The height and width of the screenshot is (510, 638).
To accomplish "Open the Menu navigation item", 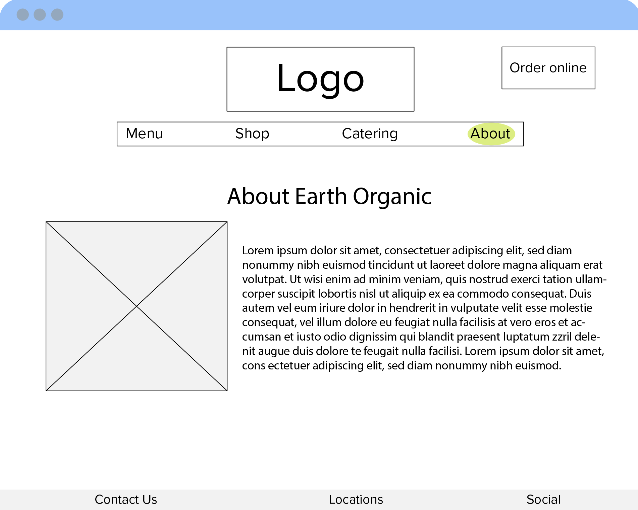I will [144, 134].
